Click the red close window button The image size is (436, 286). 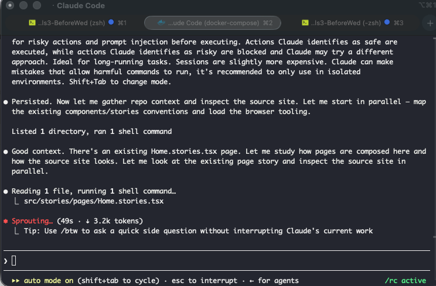click(10, 5)
